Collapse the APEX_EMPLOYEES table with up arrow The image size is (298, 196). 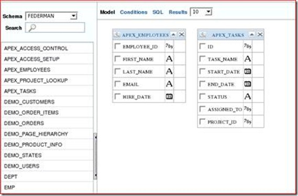(x=173, y=34)
